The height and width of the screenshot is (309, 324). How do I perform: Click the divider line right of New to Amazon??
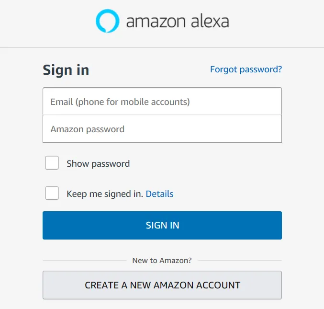click(x=240, y=260)
